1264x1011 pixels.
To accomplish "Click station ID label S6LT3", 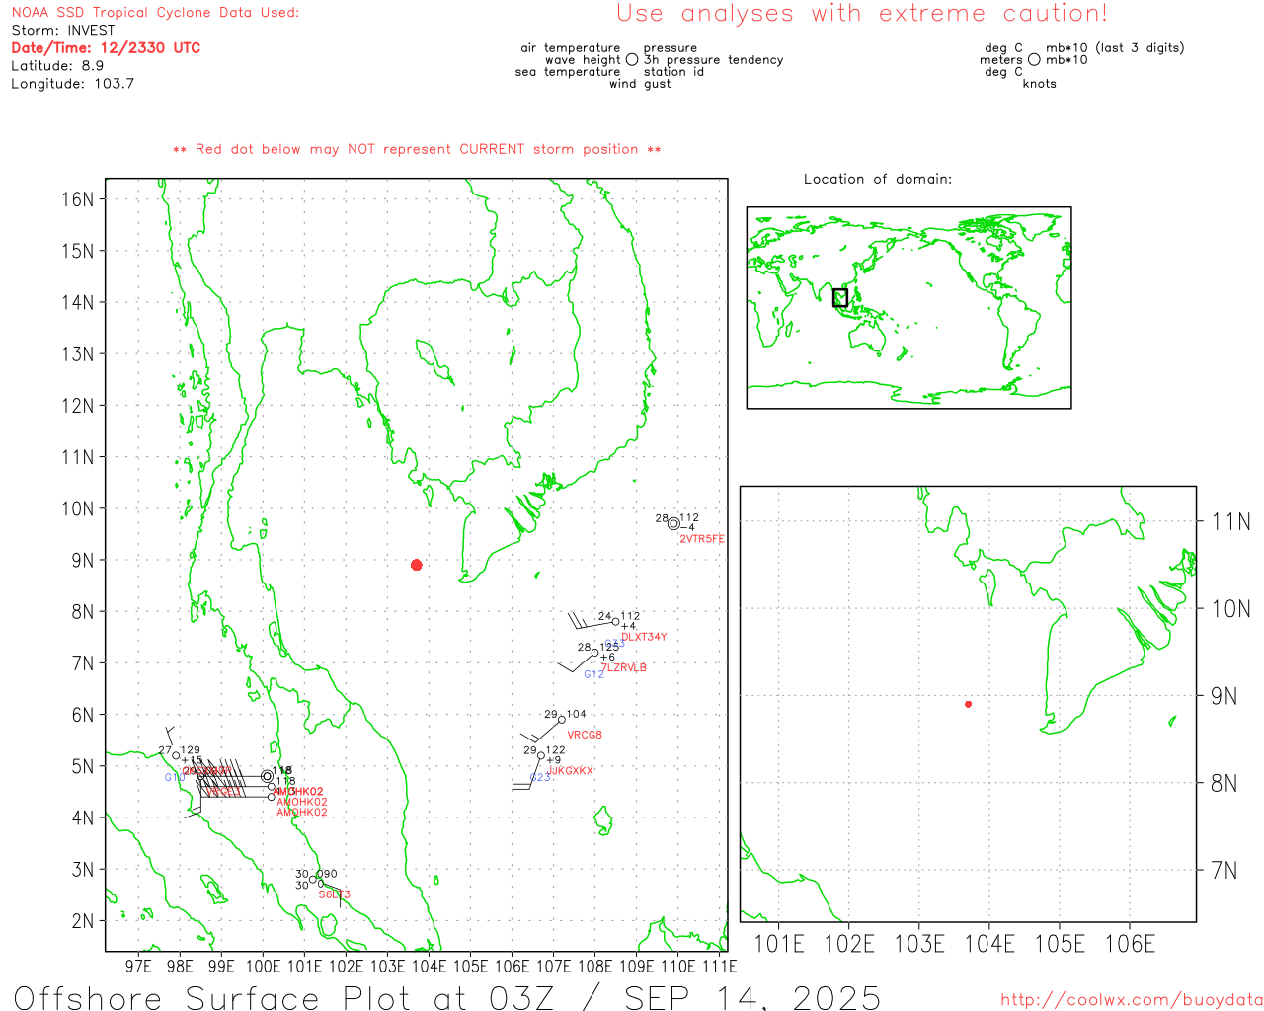I will [x=334, y=894].
